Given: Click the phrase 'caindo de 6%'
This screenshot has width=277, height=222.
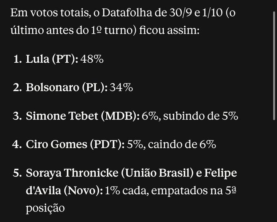Looking at the screenshot, I should [182, 144].
